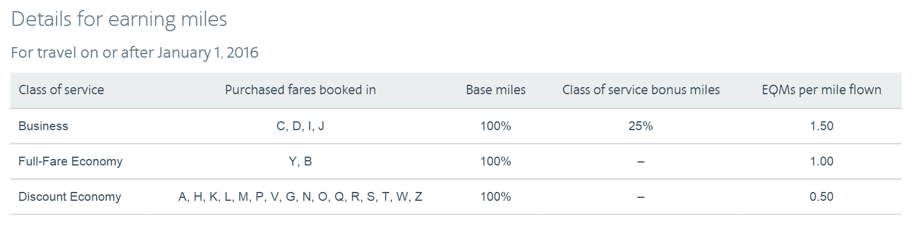The height and width of the screenshot is (232, 921).
Task: Click the 'EQMs per mile flown' header
Action: coord(821,90)
